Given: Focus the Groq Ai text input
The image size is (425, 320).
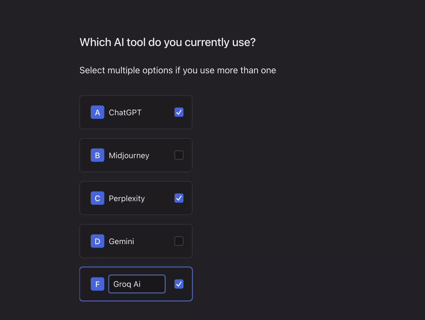Looking at the screenshot, I should point(144,284).
